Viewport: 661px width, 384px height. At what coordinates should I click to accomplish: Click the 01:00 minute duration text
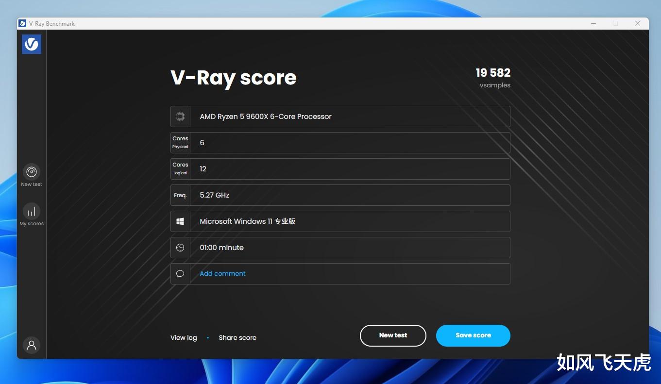click(222, 248)
